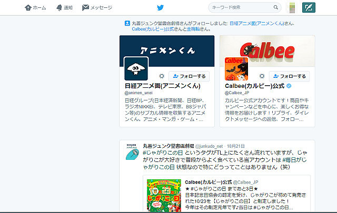This screenshot has height=213, width=337.
Task: Open Calbee(カルビー)公式 card title
Action: point(255,86)
